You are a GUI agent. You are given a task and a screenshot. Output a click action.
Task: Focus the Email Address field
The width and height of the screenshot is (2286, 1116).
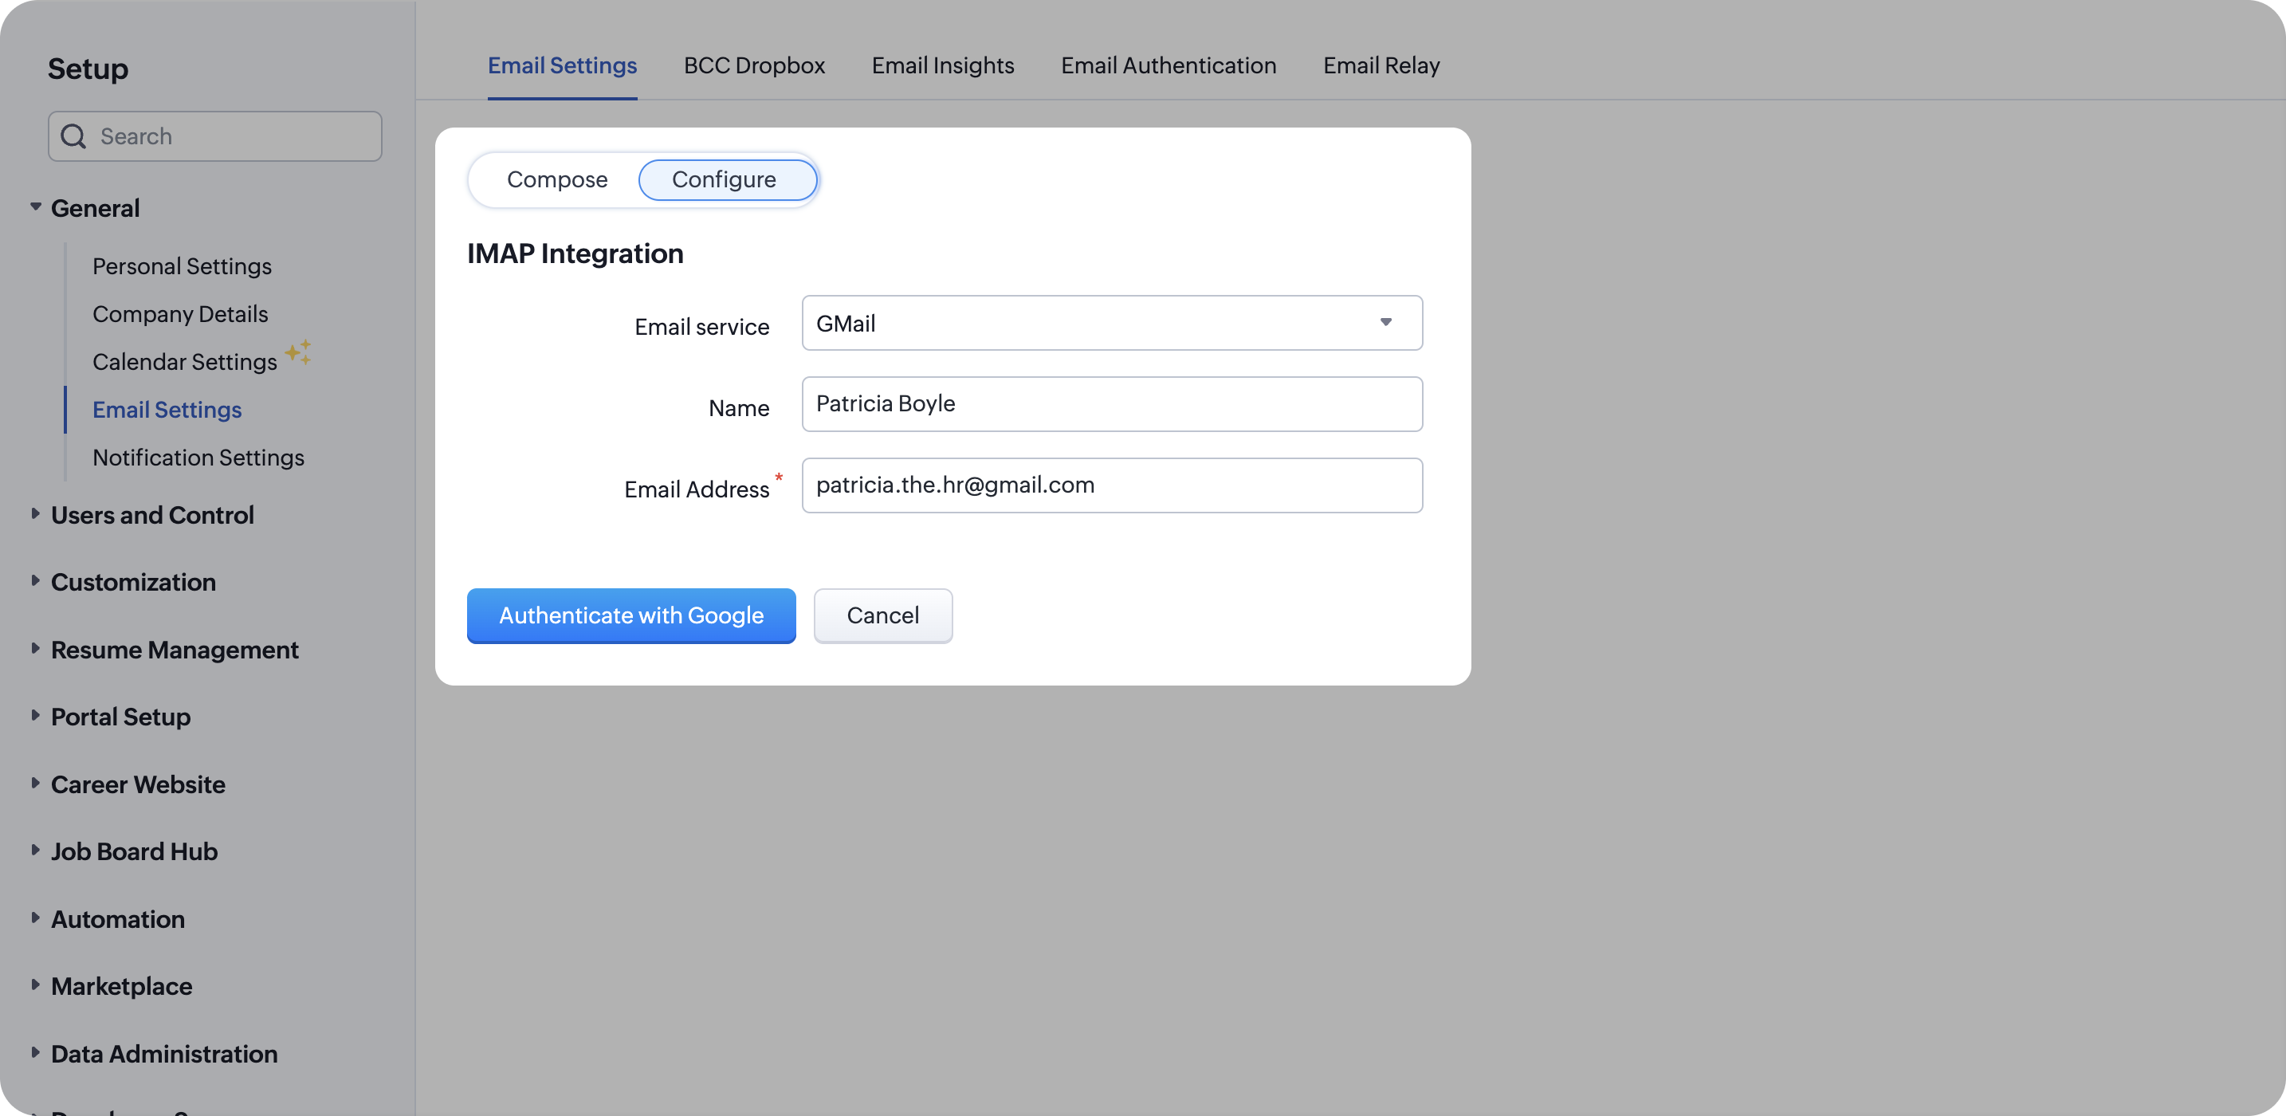[x=1111, y=485]
